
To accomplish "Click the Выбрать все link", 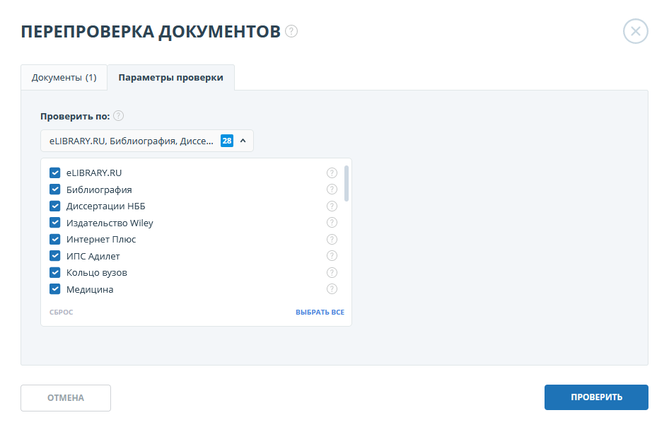I will tap(320, 312).
